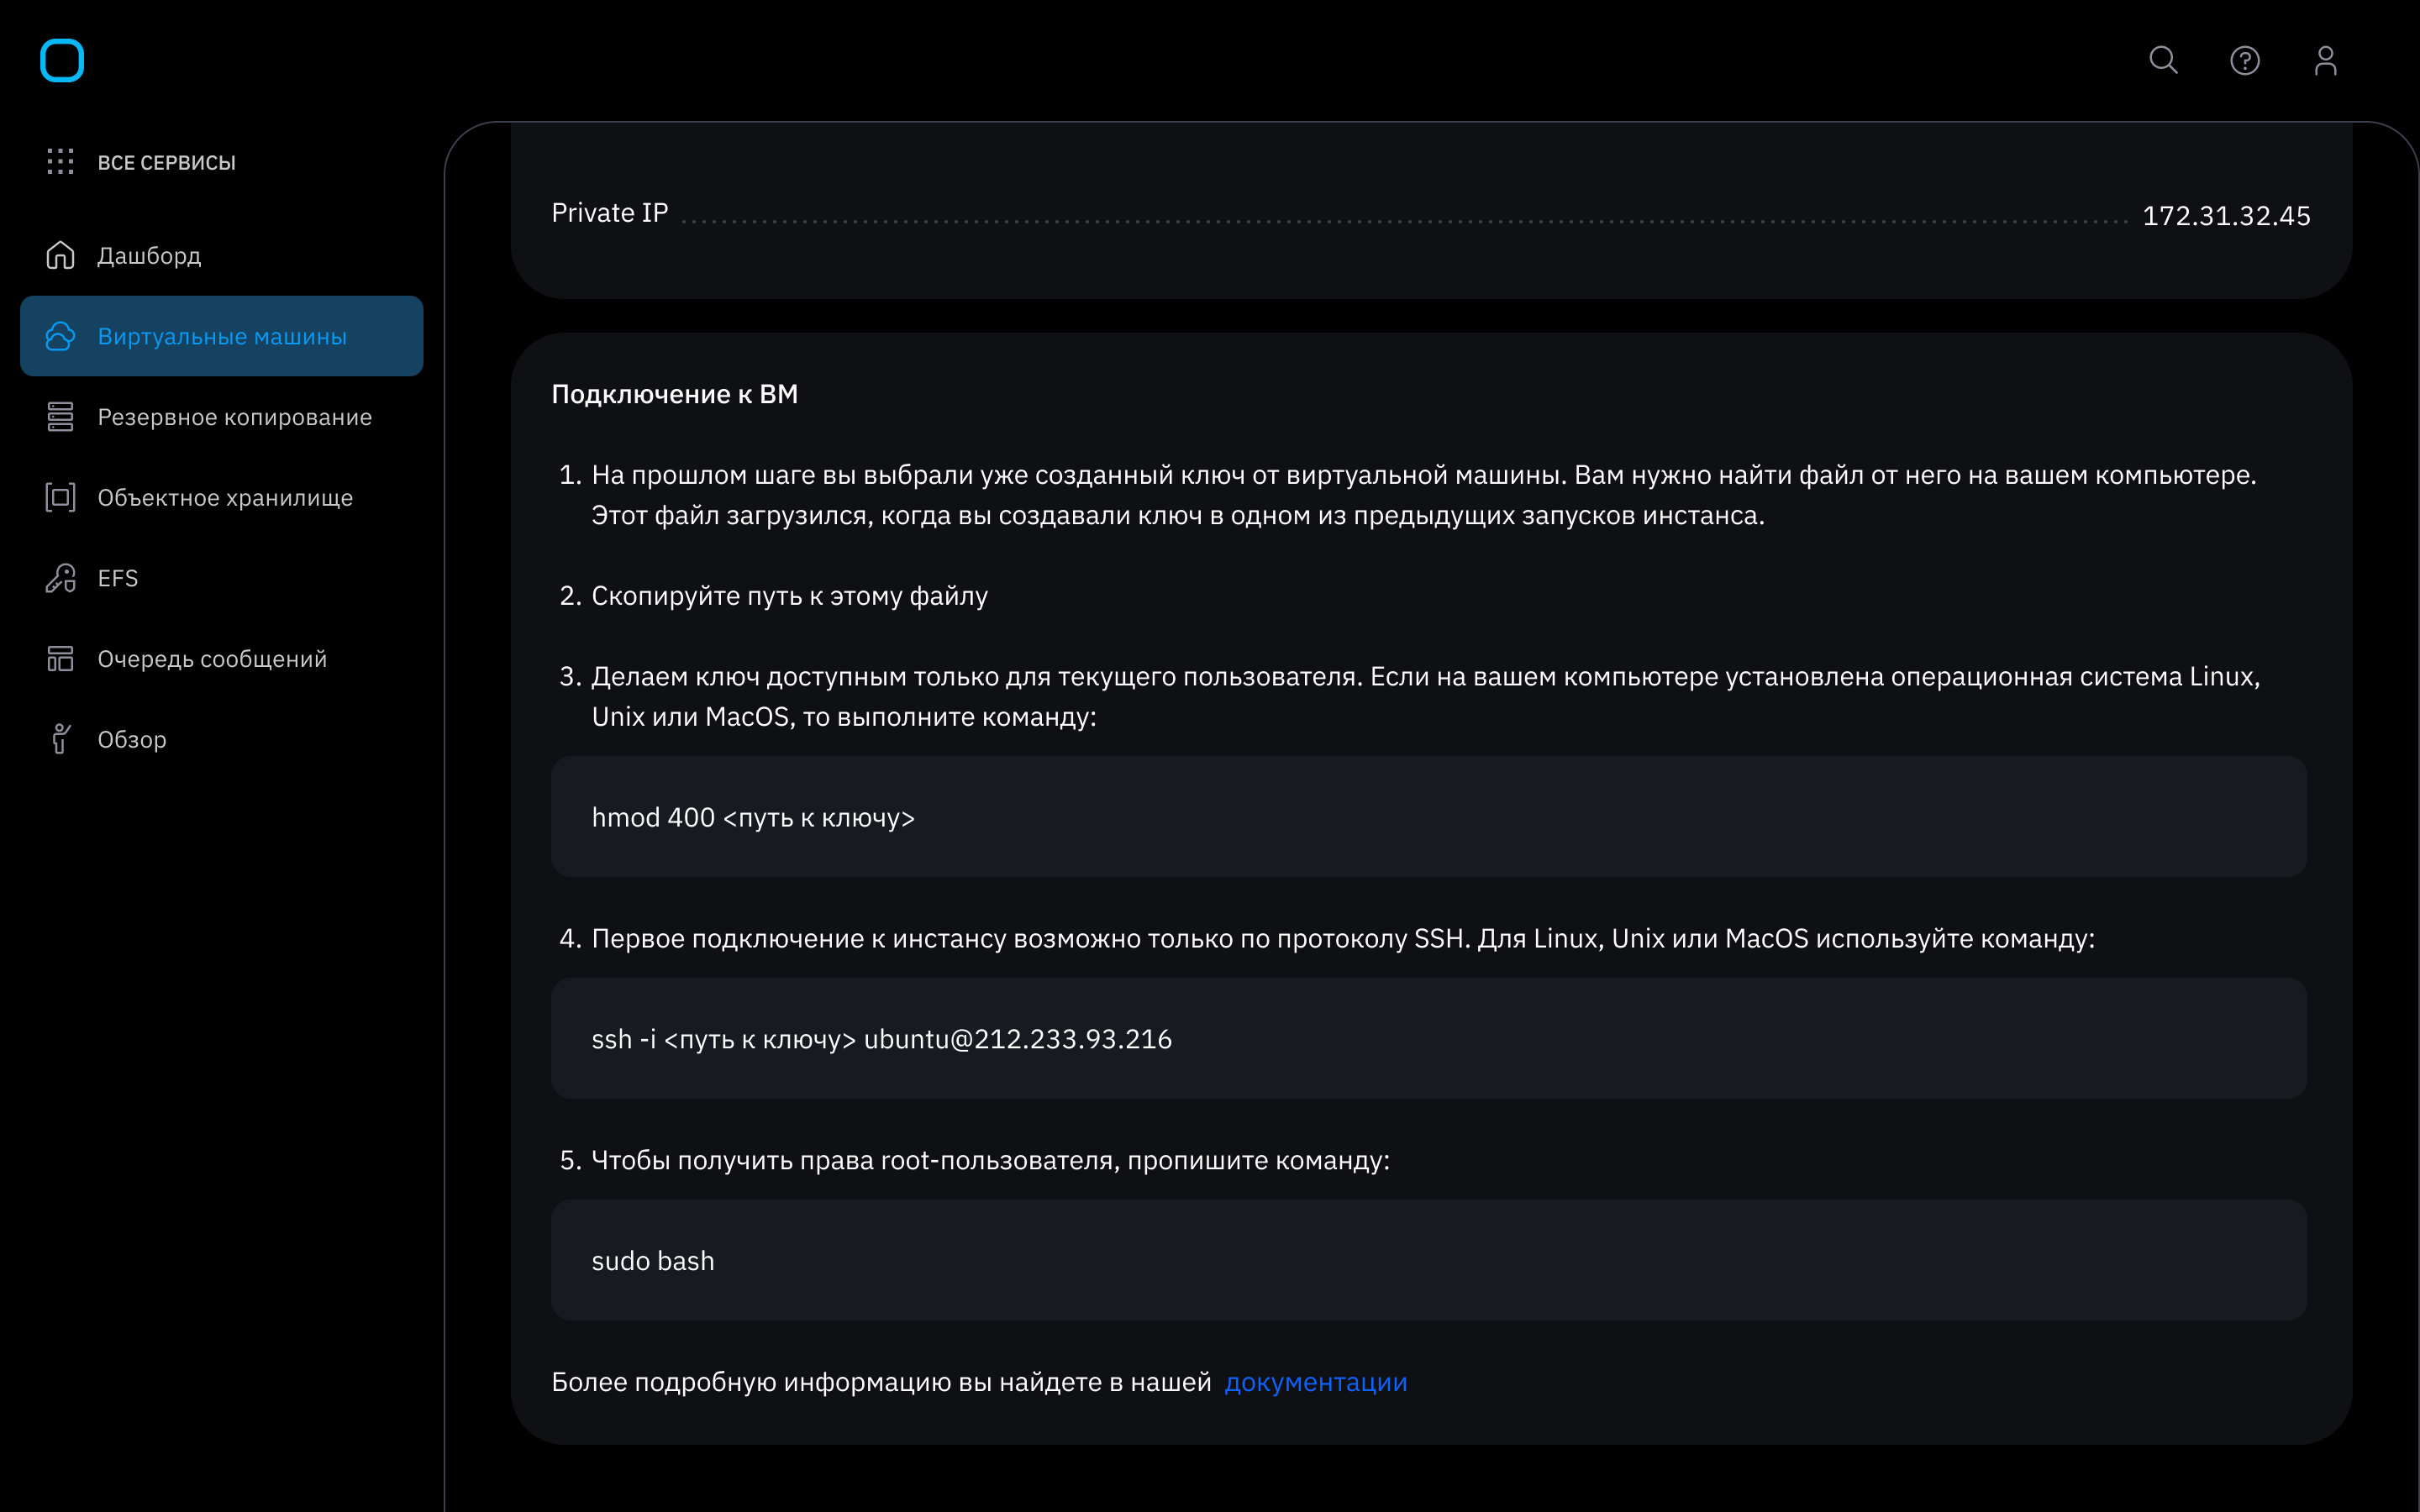Click the sudo bash command block
2420x1512 pixels.
pyautogui.click(x=1428, y=1260)
